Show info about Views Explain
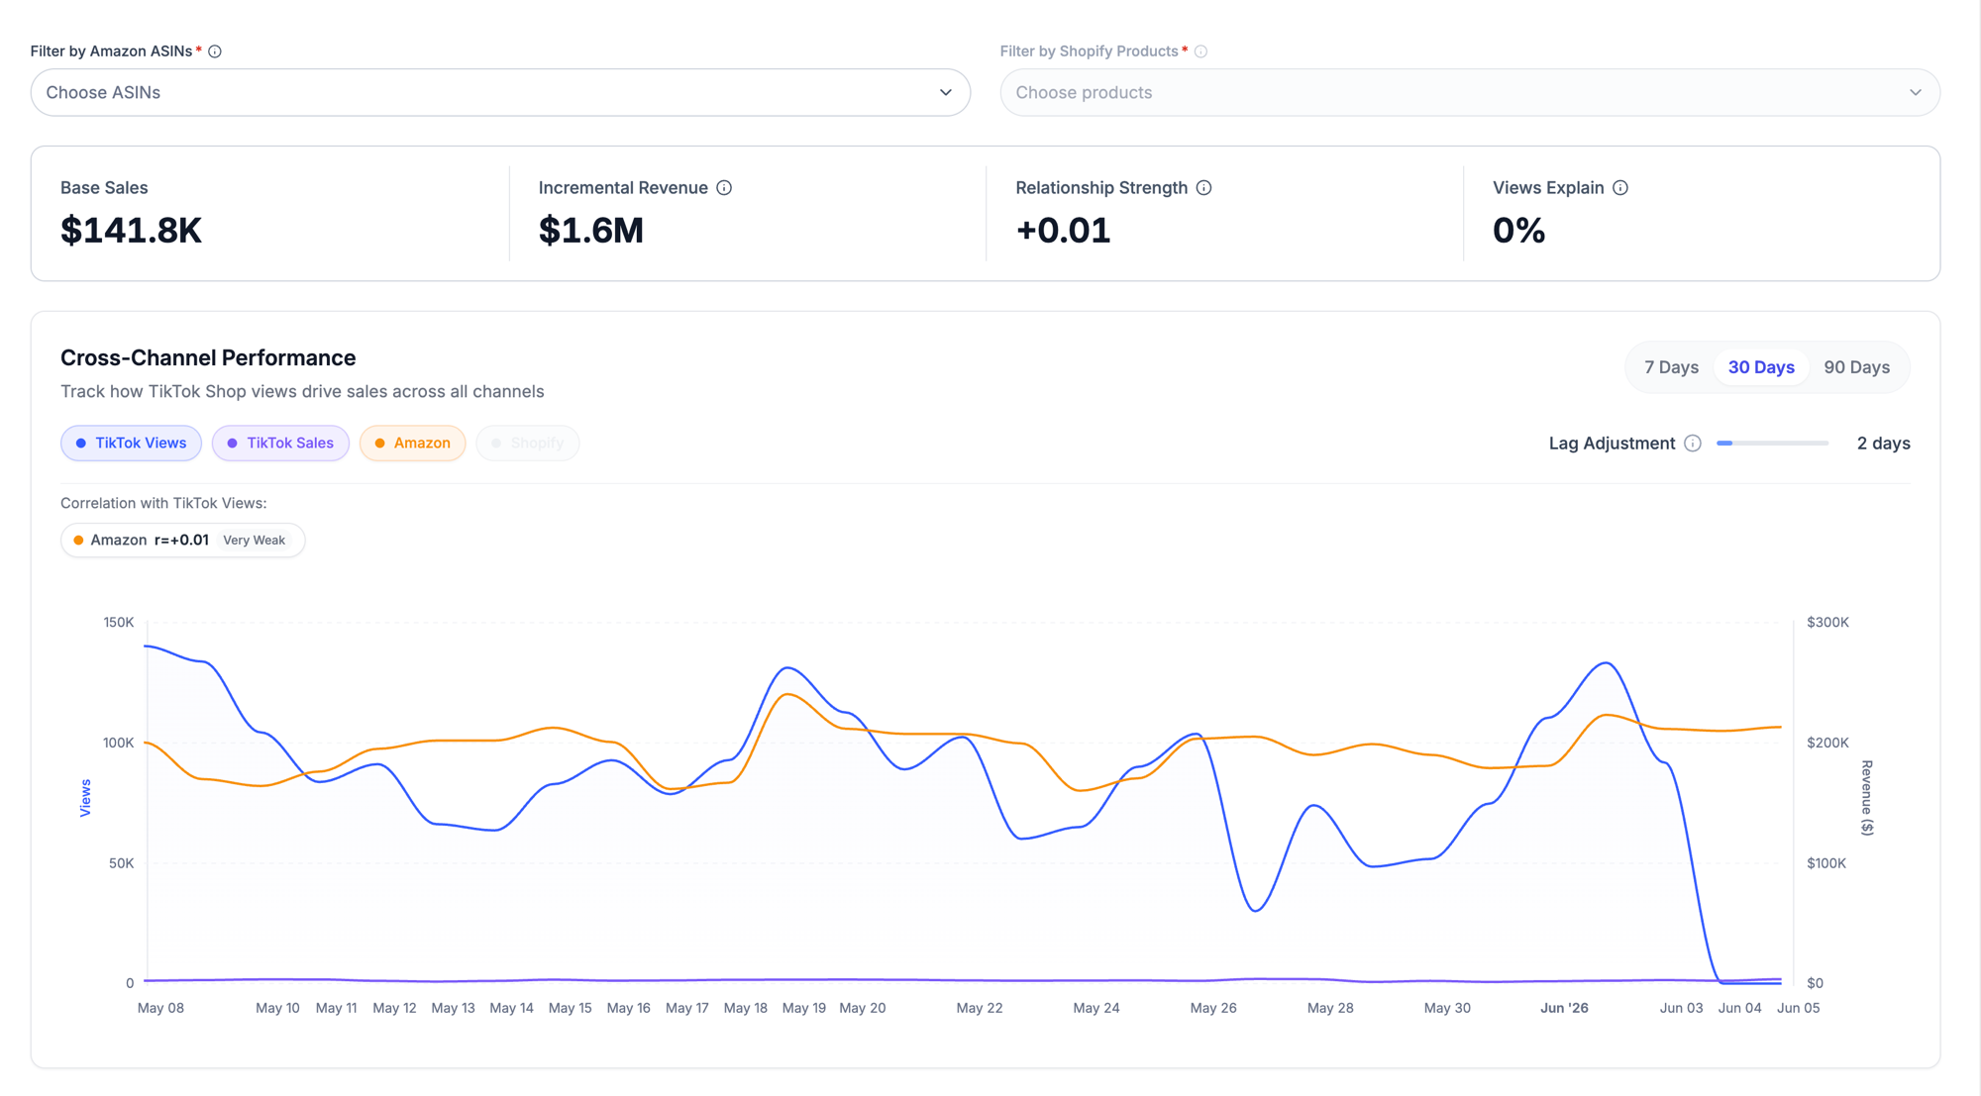Image resolution: width=1981 pixels, height=1096 pixels. (1619, 188)
